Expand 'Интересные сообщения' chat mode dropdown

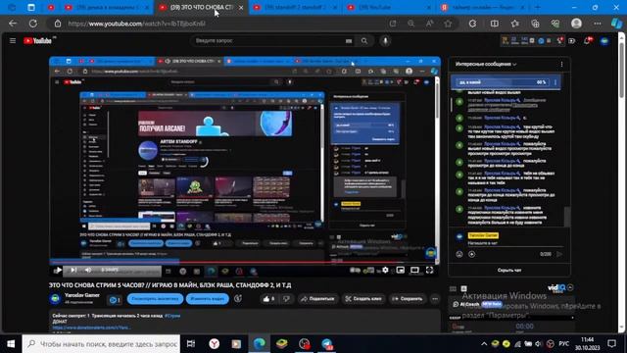click(x=486, y=64)
